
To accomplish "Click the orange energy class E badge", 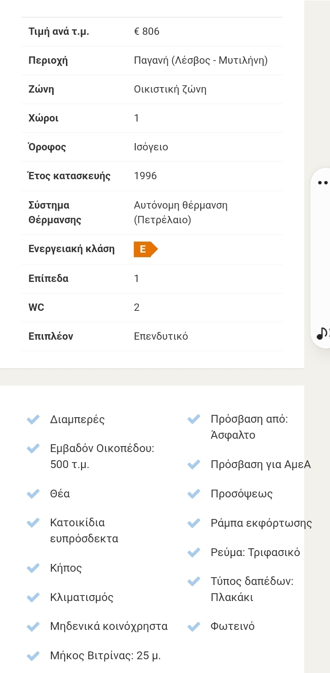I will click(146, 249).
